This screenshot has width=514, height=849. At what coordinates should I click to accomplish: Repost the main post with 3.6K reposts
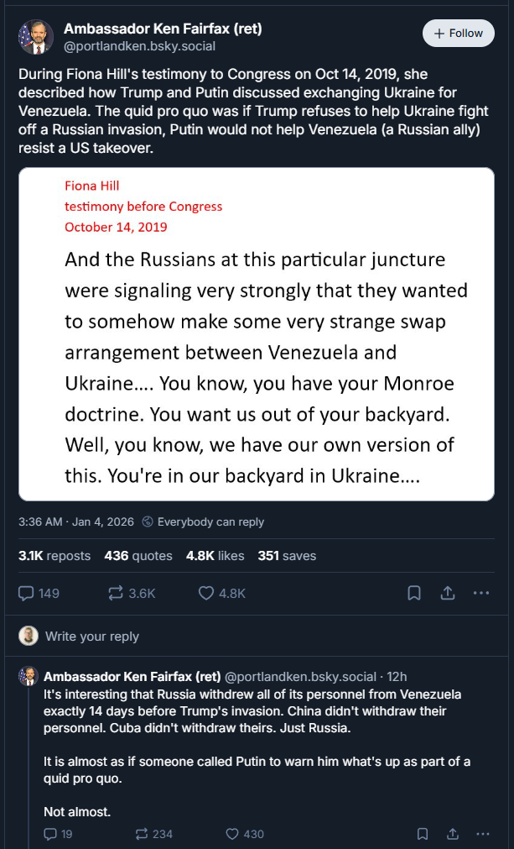[x=117, y=593]
